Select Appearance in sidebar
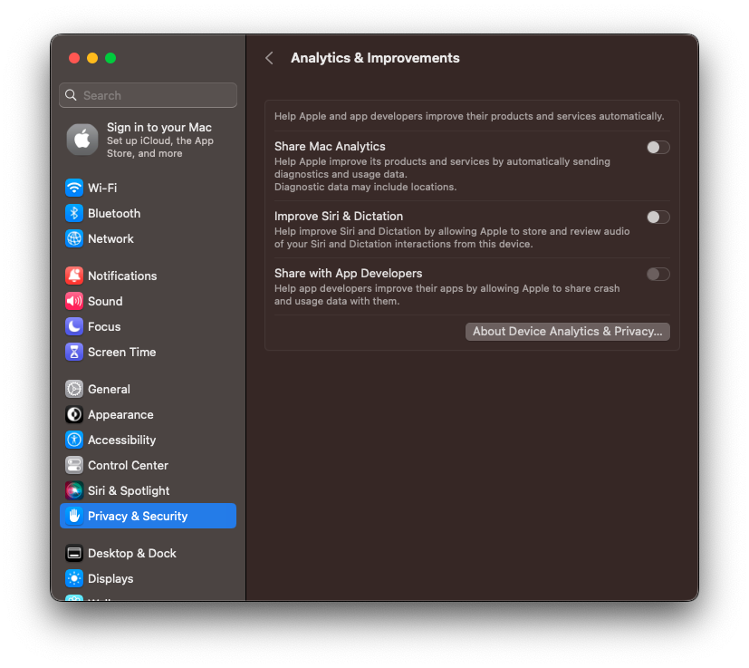 point(120,414)
